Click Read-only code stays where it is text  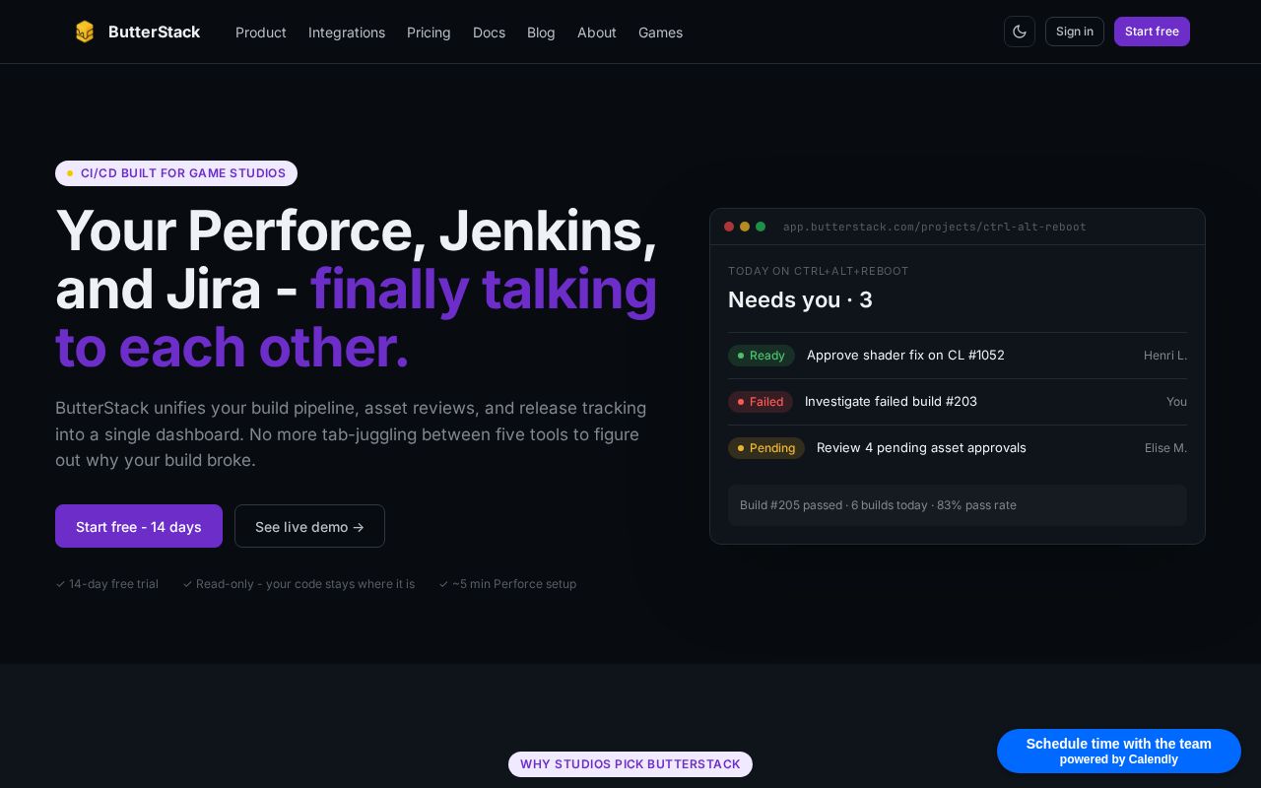(299, 584)
